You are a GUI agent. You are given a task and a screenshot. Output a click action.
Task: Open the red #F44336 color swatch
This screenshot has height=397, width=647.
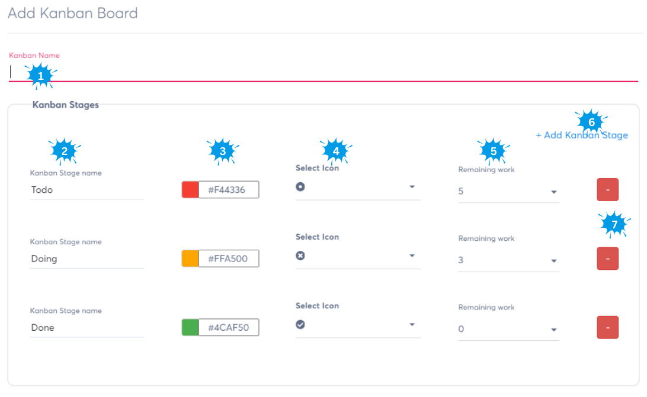(x=190, y=189)
